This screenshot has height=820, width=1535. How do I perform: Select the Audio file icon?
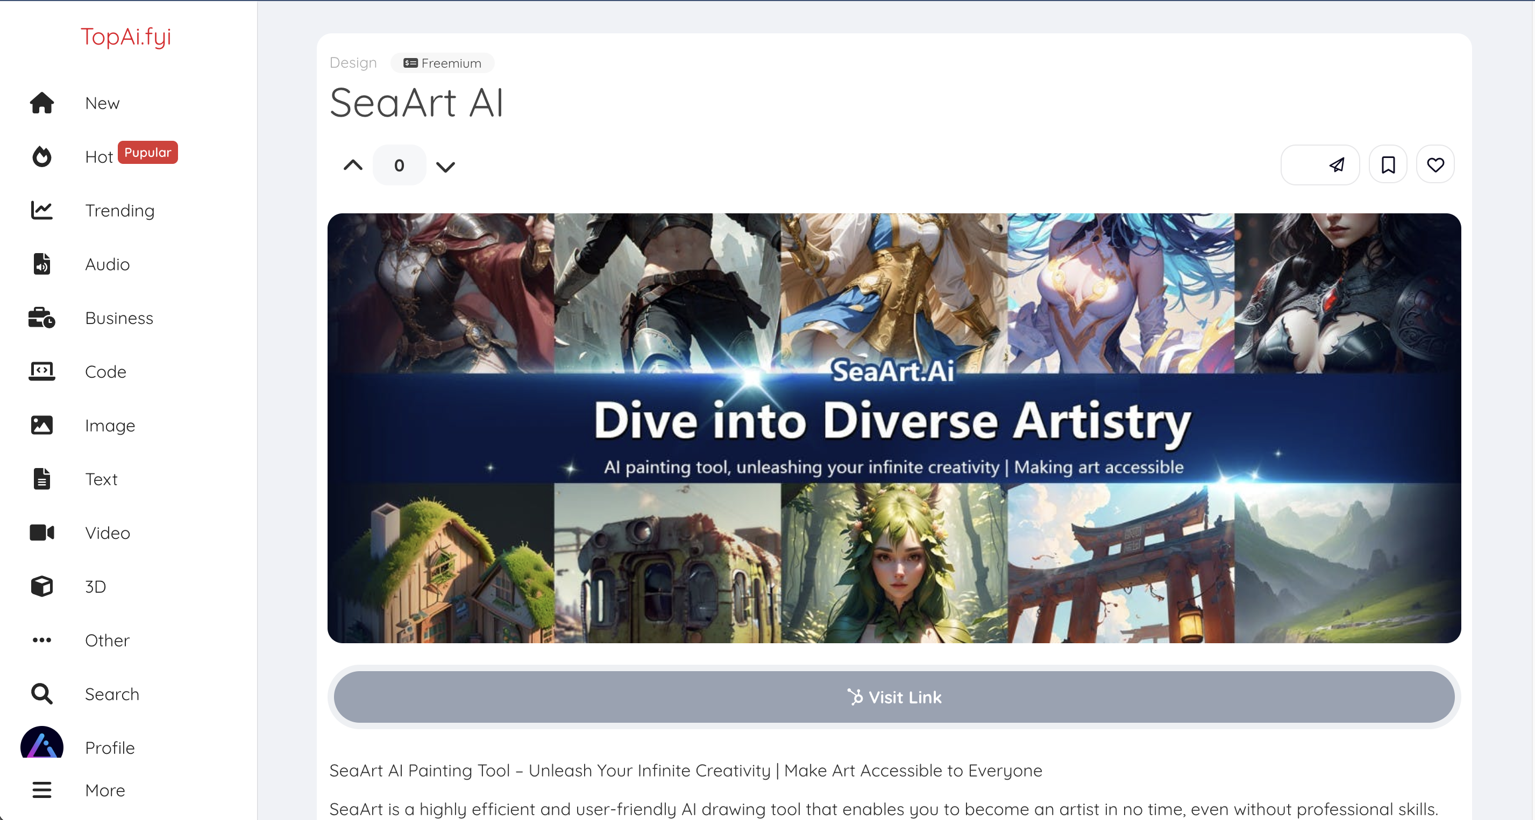coord(42,264)
